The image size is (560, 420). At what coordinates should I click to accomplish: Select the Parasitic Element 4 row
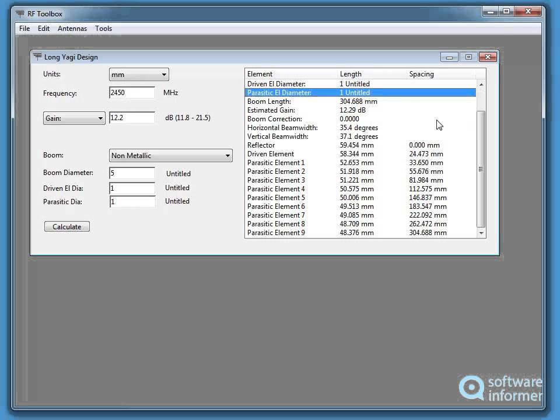(360, 189)
